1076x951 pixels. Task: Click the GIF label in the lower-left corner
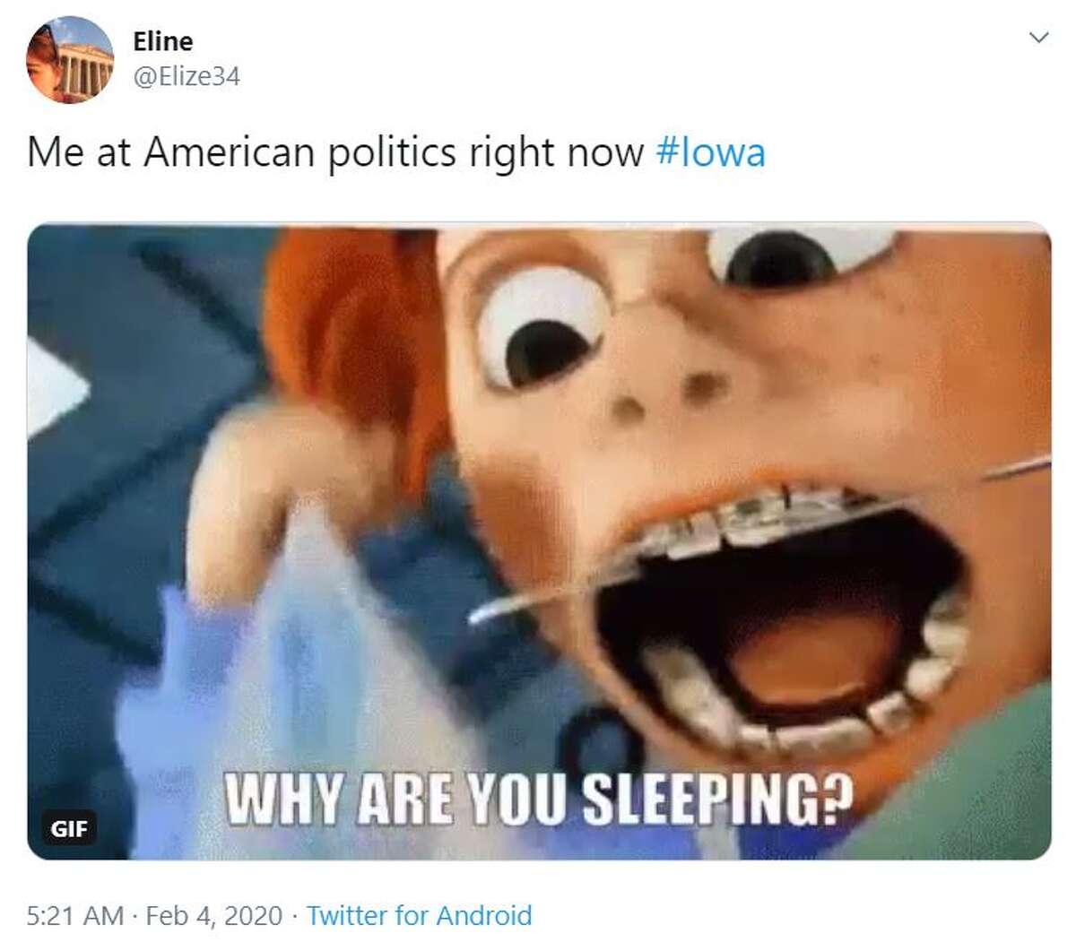point(70,828)
